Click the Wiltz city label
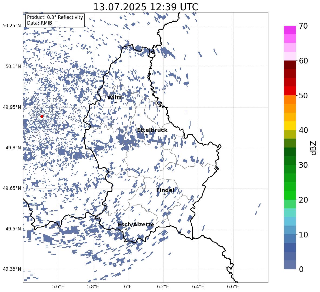Screen dimensions: 320x292 (115, 98)
